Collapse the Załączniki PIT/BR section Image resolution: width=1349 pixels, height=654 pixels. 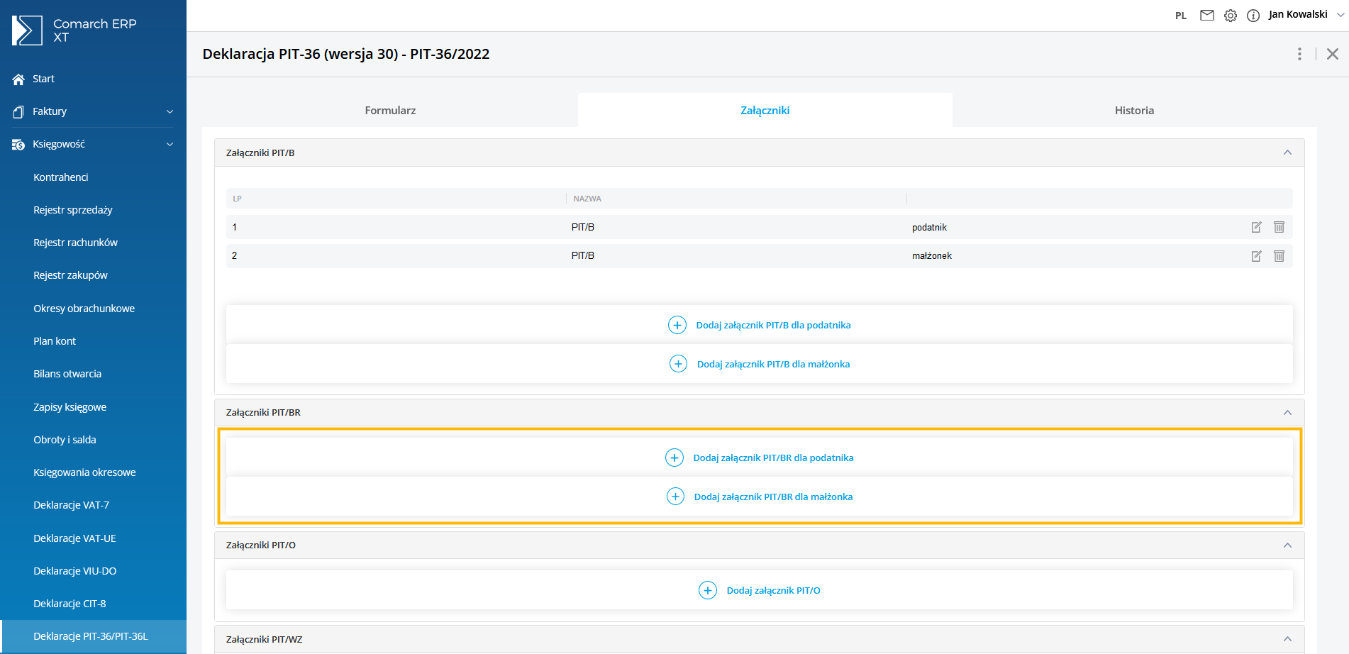[x=1287, y=413]
